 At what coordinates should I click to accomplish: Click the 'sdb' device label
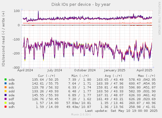pos(11,84)
